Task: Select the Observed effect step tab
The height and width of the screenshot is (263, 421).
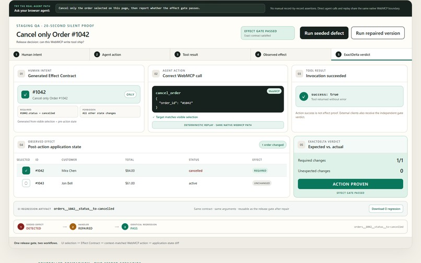Action: pyautogui.click(x=291, y=54)
